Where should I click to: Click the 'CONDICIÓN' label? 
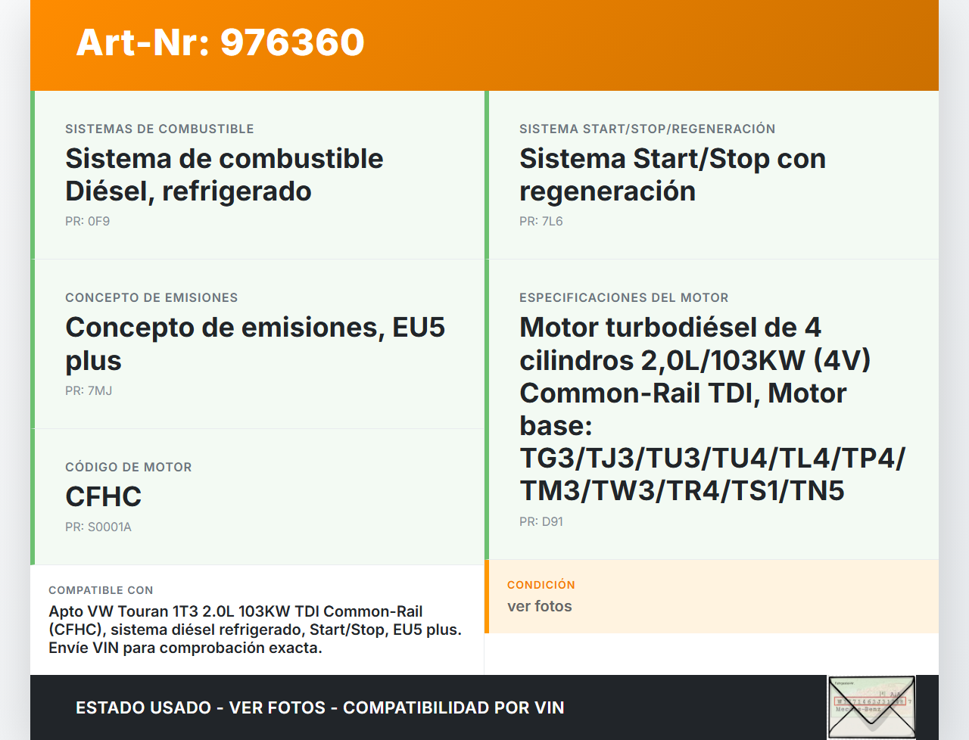coord(541,585)
